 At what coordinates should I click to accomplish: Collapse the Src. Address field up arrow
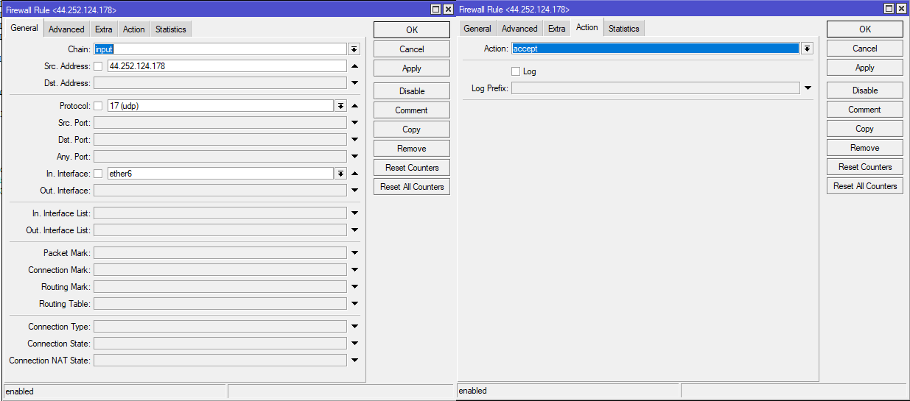(x=354, y=66)
